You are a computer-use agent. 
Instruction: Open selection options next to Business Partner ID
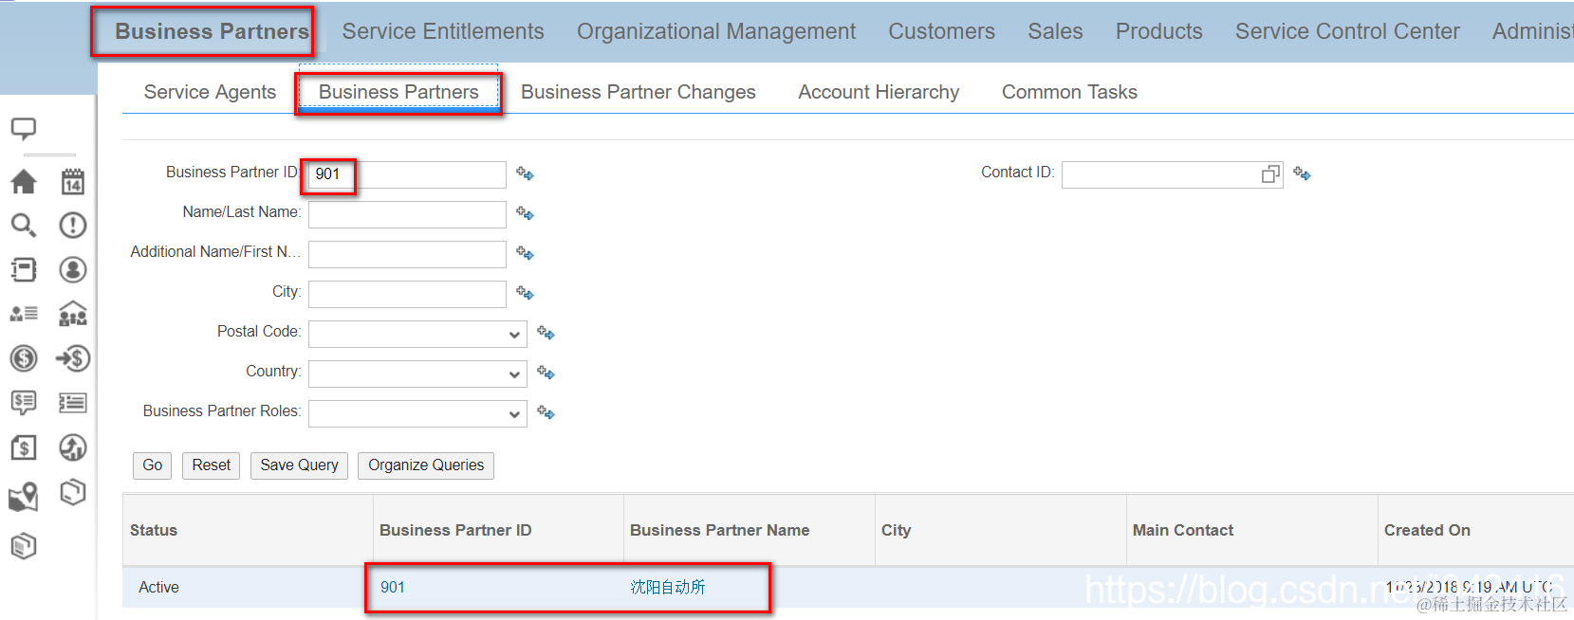coord(525,173)
